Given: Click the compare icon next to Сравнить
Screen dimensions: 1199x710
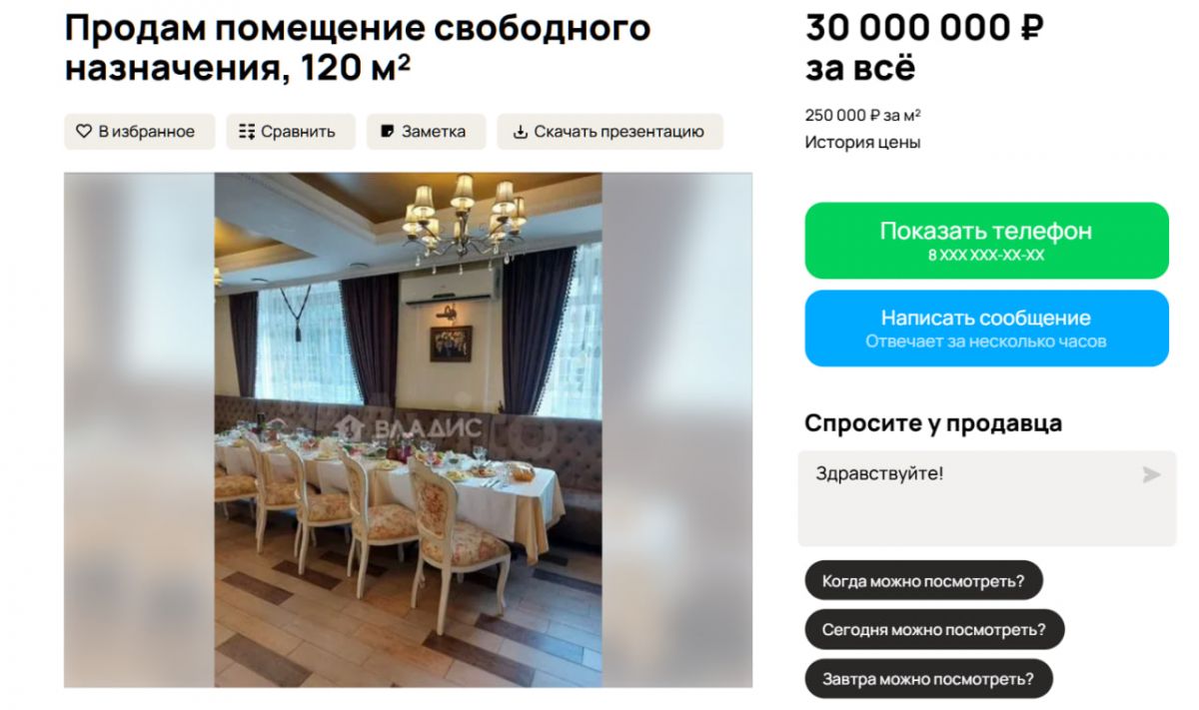Looking at the screenshot, I should [x=247, y=132].
